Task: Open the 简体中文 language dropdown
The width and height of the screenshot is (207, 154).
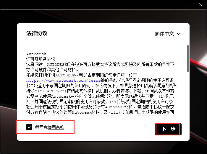Action: pos(168,34)
